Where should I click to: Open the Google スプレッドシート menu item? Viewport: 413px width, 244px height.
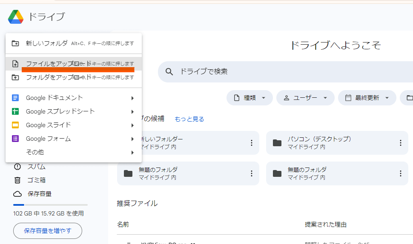click(74, 111)
